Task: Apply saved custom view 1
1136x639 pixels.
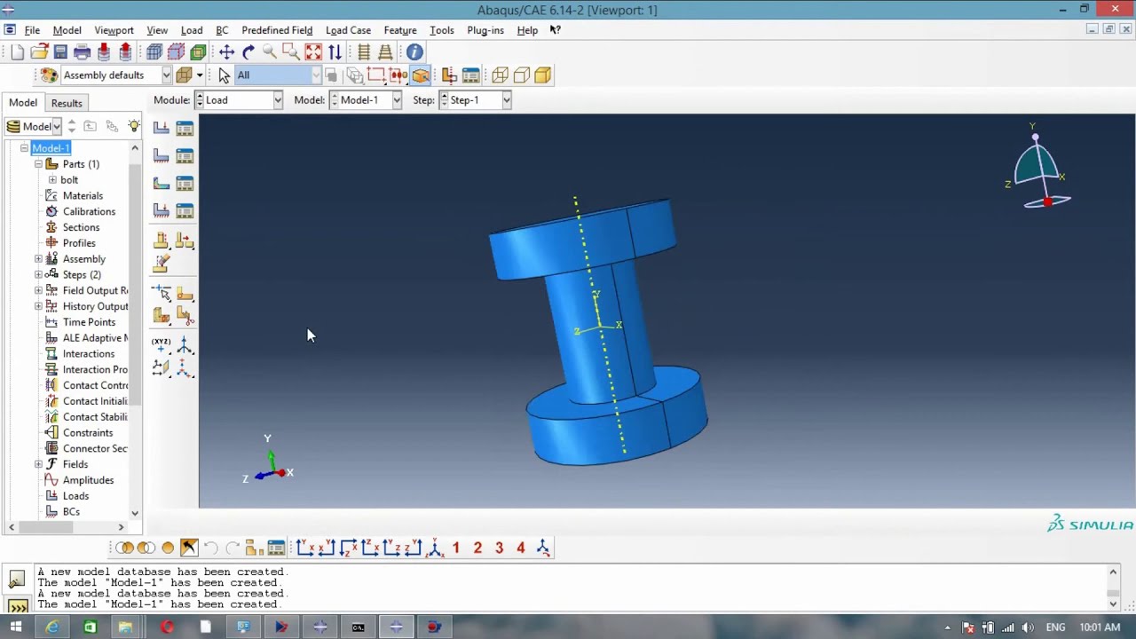Action: 456,548
